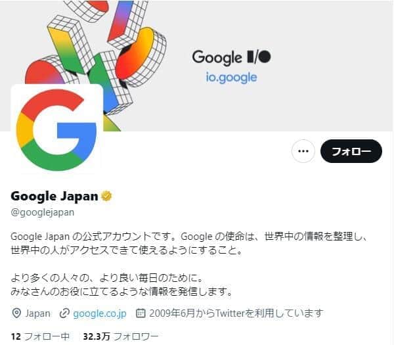Open the Google G profile picture
Viewport: 394px width, 345px height.
point(57,129)
